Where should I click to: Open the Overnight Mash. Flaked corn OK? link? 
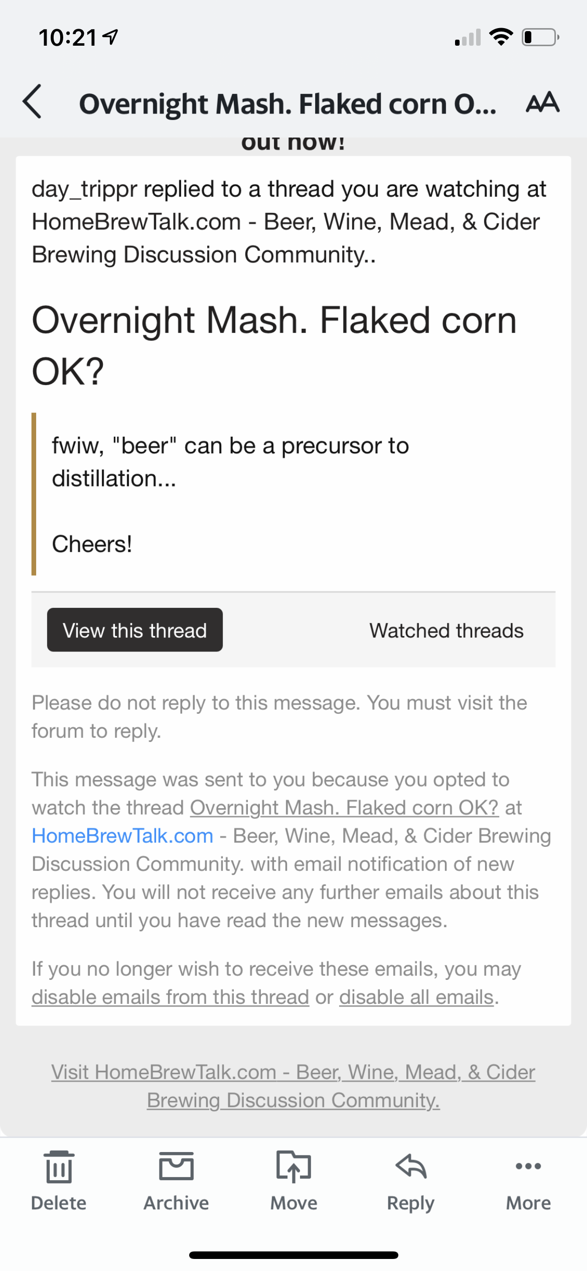click(344, 808)
